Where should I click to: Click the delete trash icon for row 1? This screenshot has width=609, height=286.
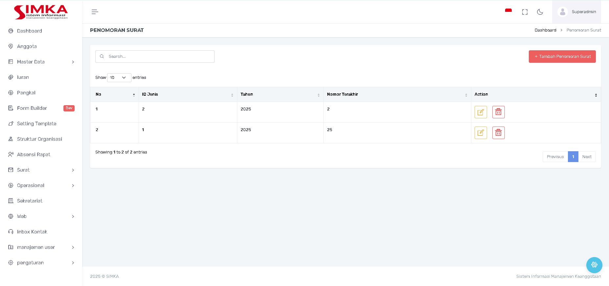click(x=498, y=112)
